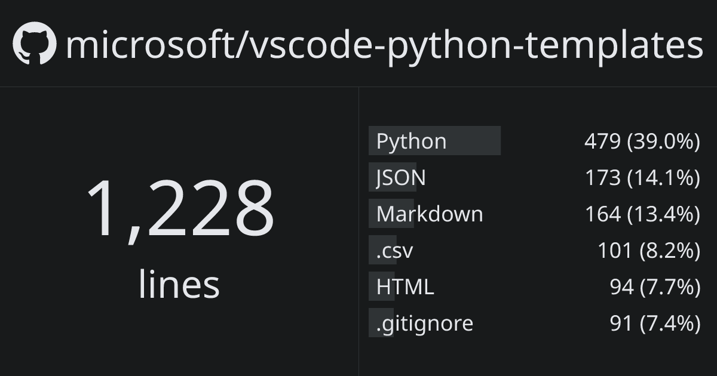717x376 pixels.
Task: Click the small .gitignore percentage bar
Action: [372, 323]
